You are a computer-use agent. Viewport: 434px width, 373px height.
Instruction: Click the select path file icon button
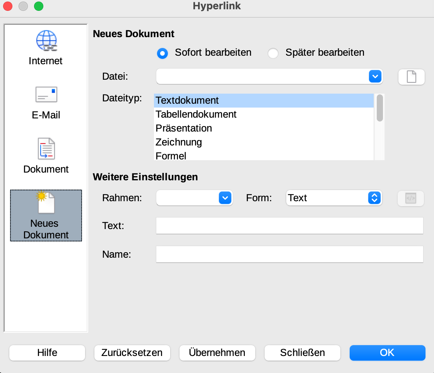[x=411, y=77]
